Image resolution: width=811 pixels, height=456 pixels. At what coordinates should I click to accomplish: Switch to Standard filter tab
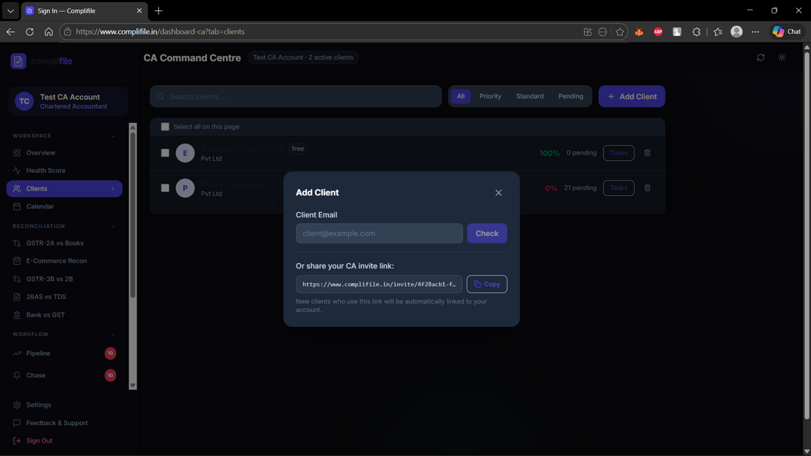530,96
